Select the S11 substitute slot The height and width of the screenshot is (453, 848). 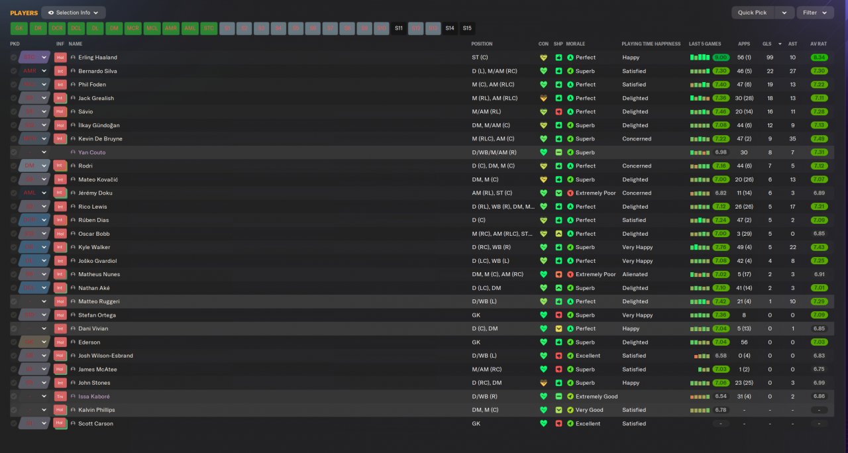click(x=398, y=28)
